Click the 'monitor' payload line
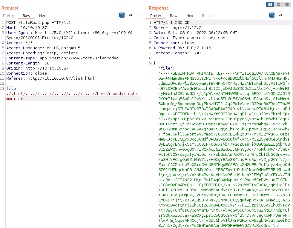293x228 pixels. point(15,98)
